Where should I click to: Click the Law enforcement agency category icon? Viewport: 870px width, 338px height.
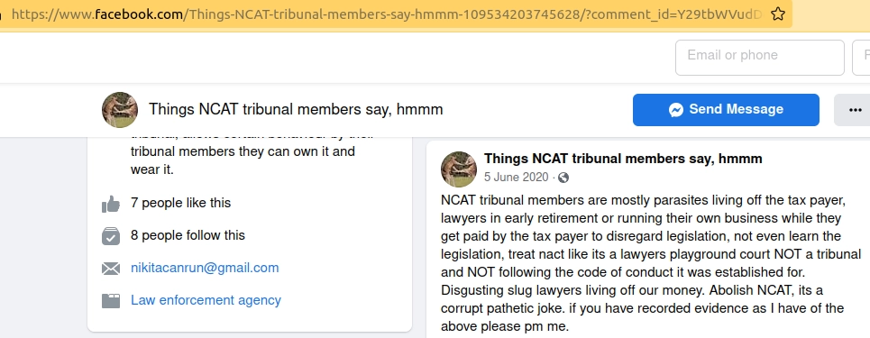(111, 301)
